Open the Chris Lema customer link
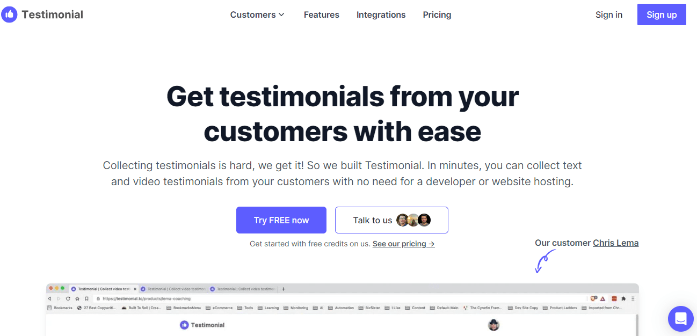This screenshot has height=336, width=697. click(x=615, y=243)
